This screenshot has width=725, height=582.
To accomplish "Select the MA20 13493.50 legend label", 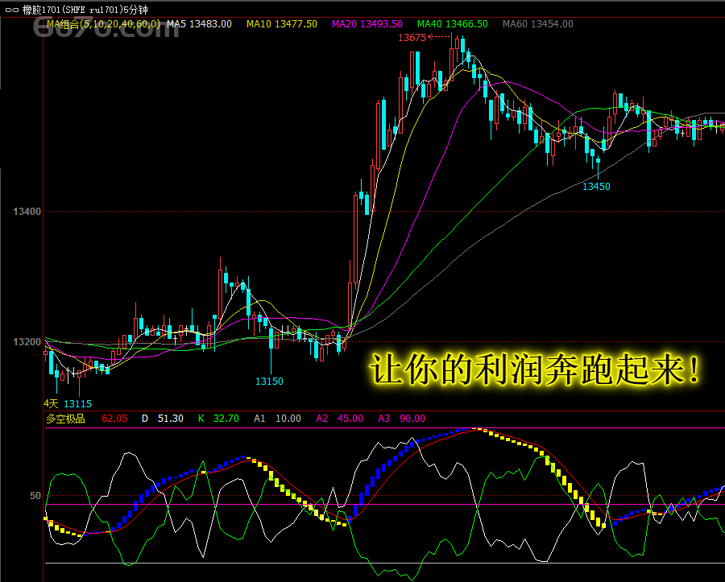I will tap(367, 24).
